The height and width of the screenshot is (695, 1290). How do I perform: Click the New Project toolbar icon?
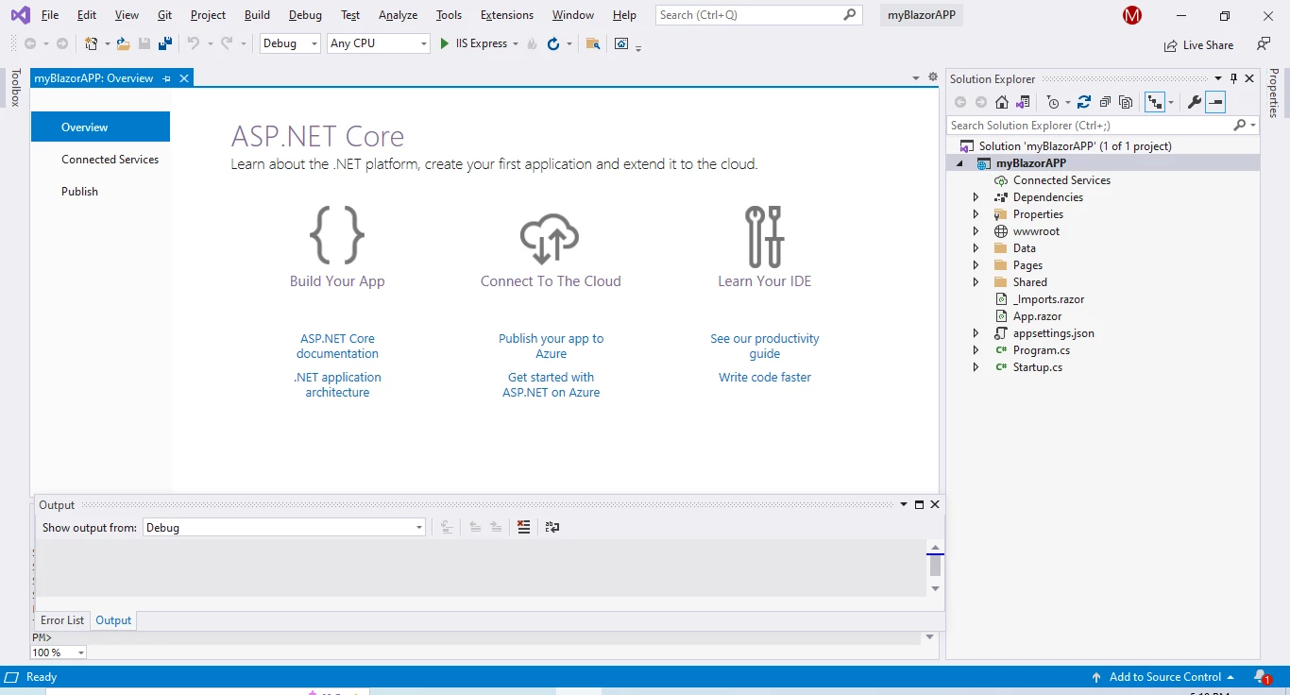point(92,43)
